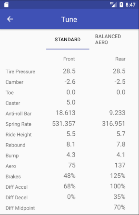Tap the Diff Midpoint value 70%
139x215 pixels.
point(120,207)
